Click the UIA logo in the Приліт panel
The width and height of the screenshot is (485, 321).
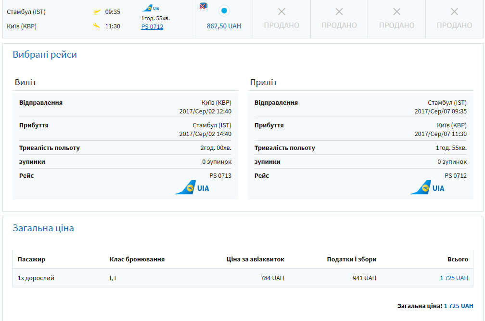(428, 187)
